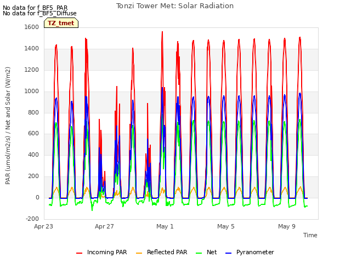
Task: Select the red Incoming PAR swatch
Action: tap(79, 253)
